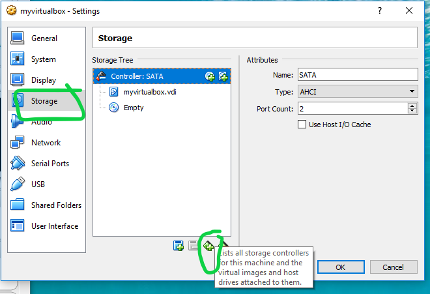Select the Empty optical drive entry
The width and height of the screenshot is (430, 294).
click(133, 108)
